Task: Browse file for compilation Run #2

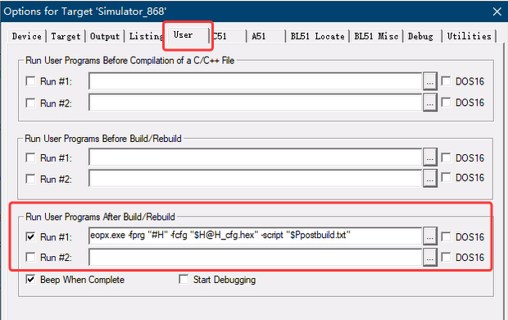Action: pos(430,103)
